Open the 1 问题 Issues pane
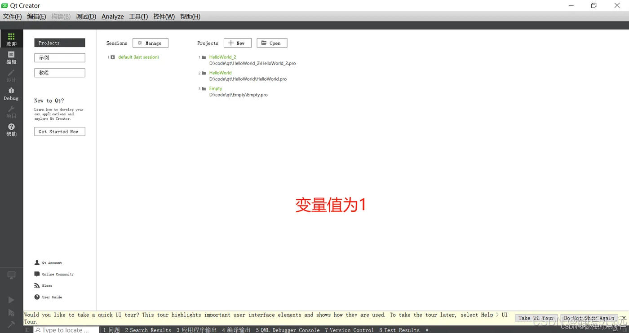Screen dimensions: 629x333 click(x=112, y=330)
